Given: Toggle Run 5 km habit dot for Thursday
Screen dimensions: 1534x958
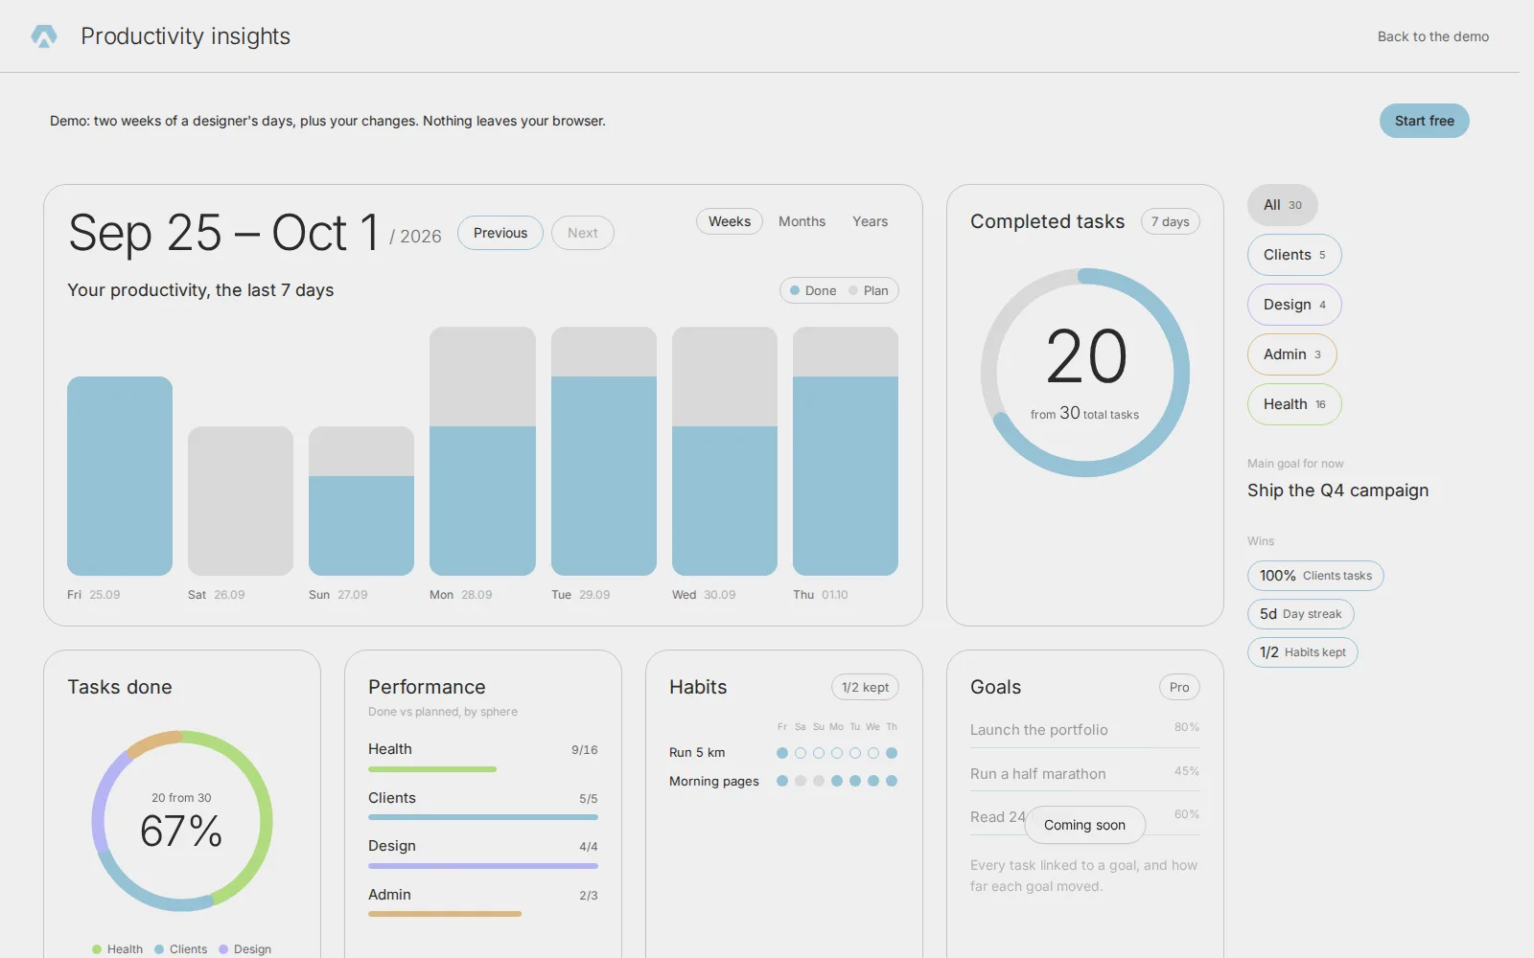Looking at the screenshot, I should pos(892,753).
